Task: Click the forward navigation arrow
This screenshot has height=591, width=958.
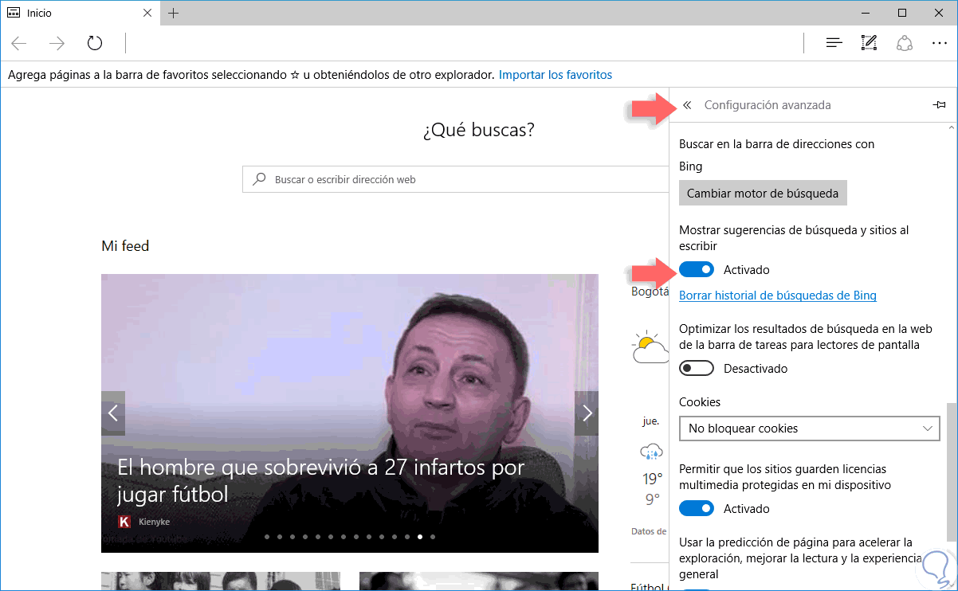Action: [x=57, y=43]
